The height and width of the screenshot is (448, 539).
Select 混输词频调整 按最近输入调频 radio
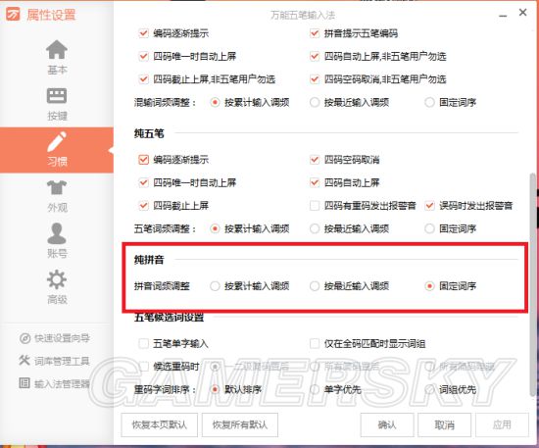click(x=315, y=102)
